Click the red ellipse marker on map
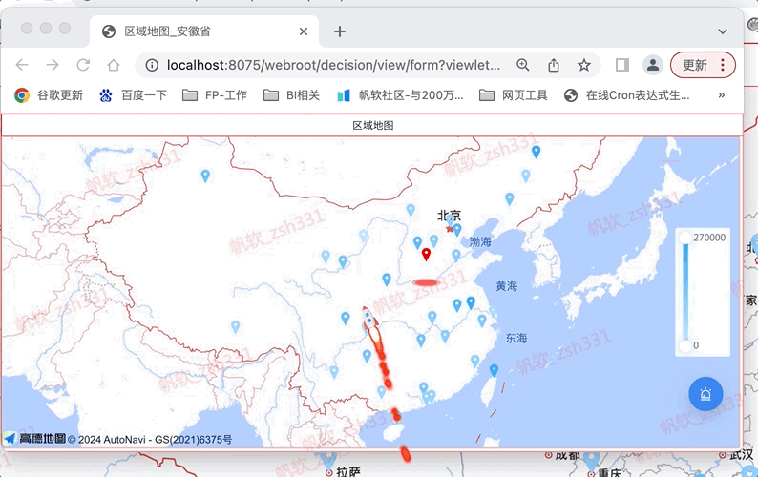 (426, 282)
